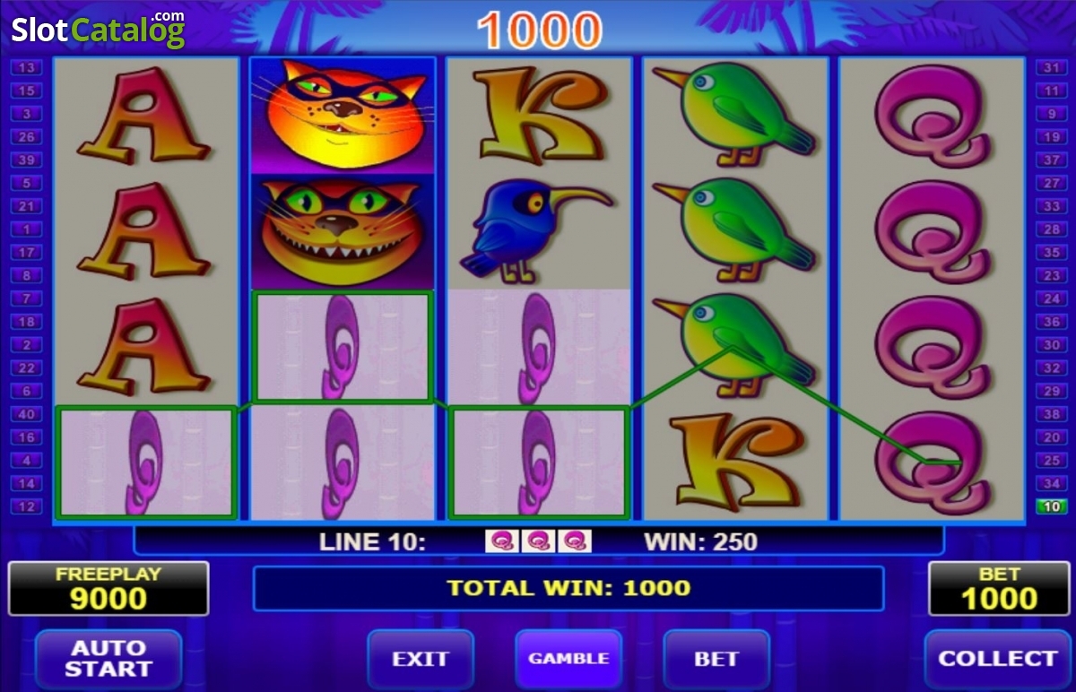Image resolution: width=1076 pixels, height=692 pixels.
Task: Click the Gamble button
Action: [568, 659]
